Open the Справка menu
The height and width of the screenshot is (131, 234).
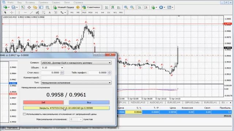pyautogui.click(x=78, y=3)
